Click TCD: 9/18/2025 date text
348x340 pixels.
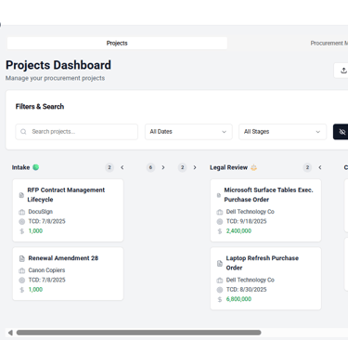pos(246,221)
